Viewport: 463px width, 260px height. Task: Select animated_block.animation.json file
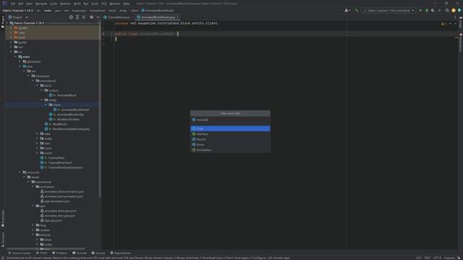tap(64, 191)
